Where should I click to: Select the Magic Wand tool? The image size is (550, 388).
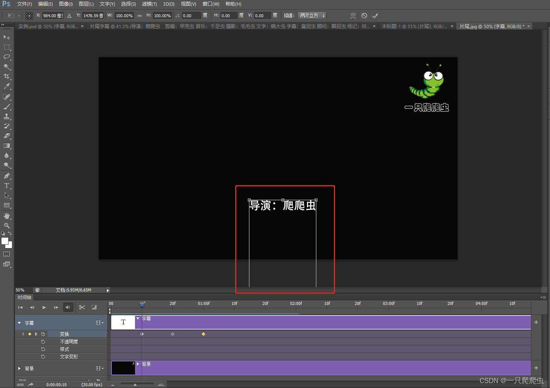(x=7, y=67)
